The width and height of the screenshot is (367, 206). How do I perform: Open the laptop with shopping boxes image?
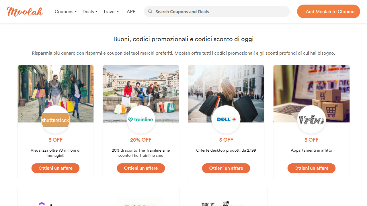311,86
